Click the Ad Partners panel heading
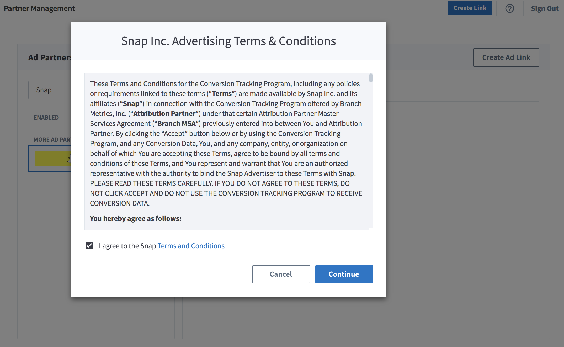This screenshot has width=564, height=347. click(x=50, y=57)
